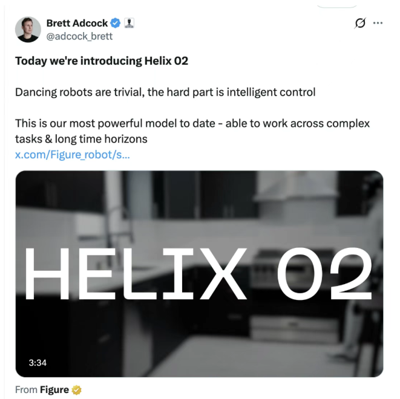This screenshot has height=399, width=400.
Task: Click the large HELIX 02 title in the video
Action: point(198,273)
